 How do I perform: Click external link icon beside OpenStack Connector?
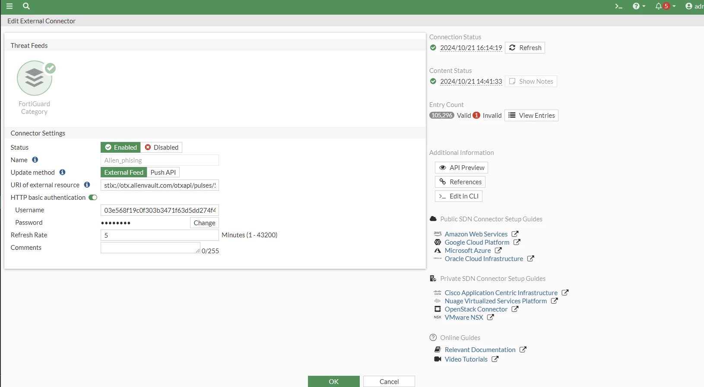(x=515, y=309)
